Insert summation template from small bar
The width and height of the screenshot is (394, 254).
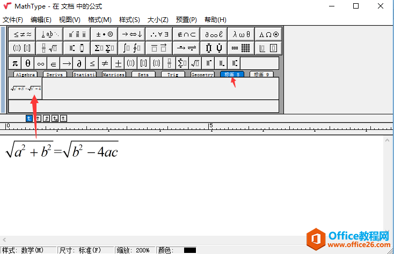(x=182, y=63)
